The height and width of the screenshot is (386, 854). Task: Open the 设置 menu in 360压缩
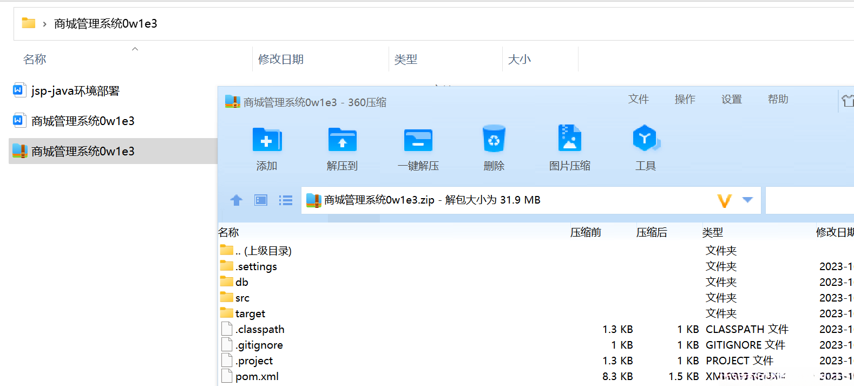point(732,99)
